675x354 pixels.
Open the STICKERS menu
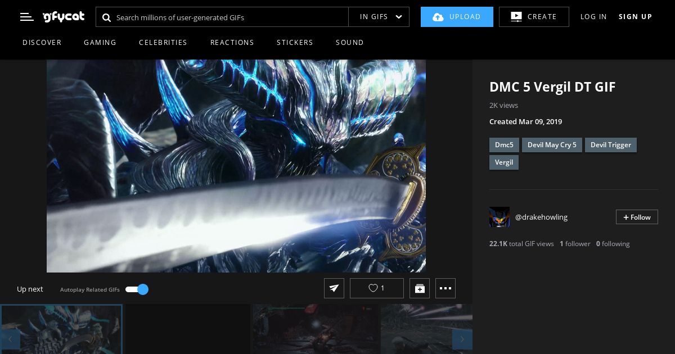click(295, 43)
